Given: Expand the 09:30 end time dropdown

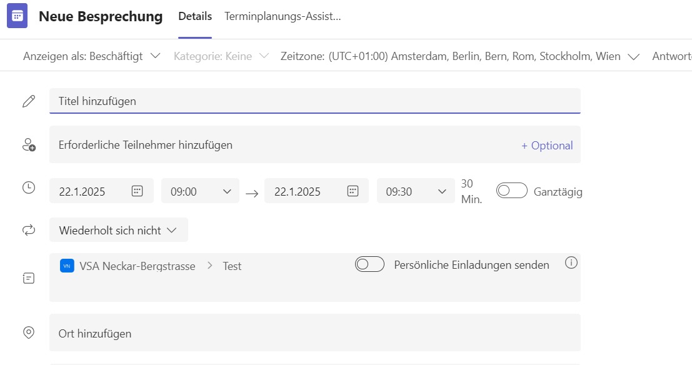Looking at the screenshot, I should [x=416, y=191].
